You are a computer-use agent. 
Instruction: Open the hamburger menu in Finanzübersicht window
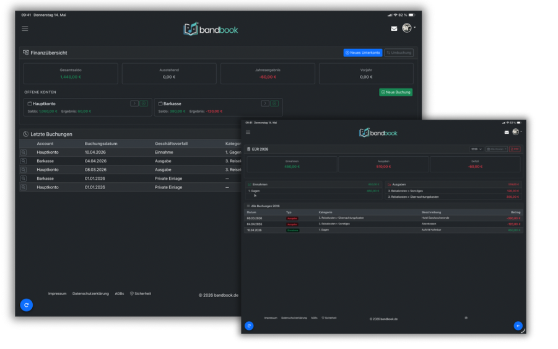tap(25, 29)
